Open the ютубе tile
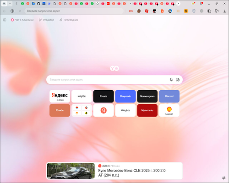Screen dimensions: 229x183 pyautogui.click(x=82, y=96)
